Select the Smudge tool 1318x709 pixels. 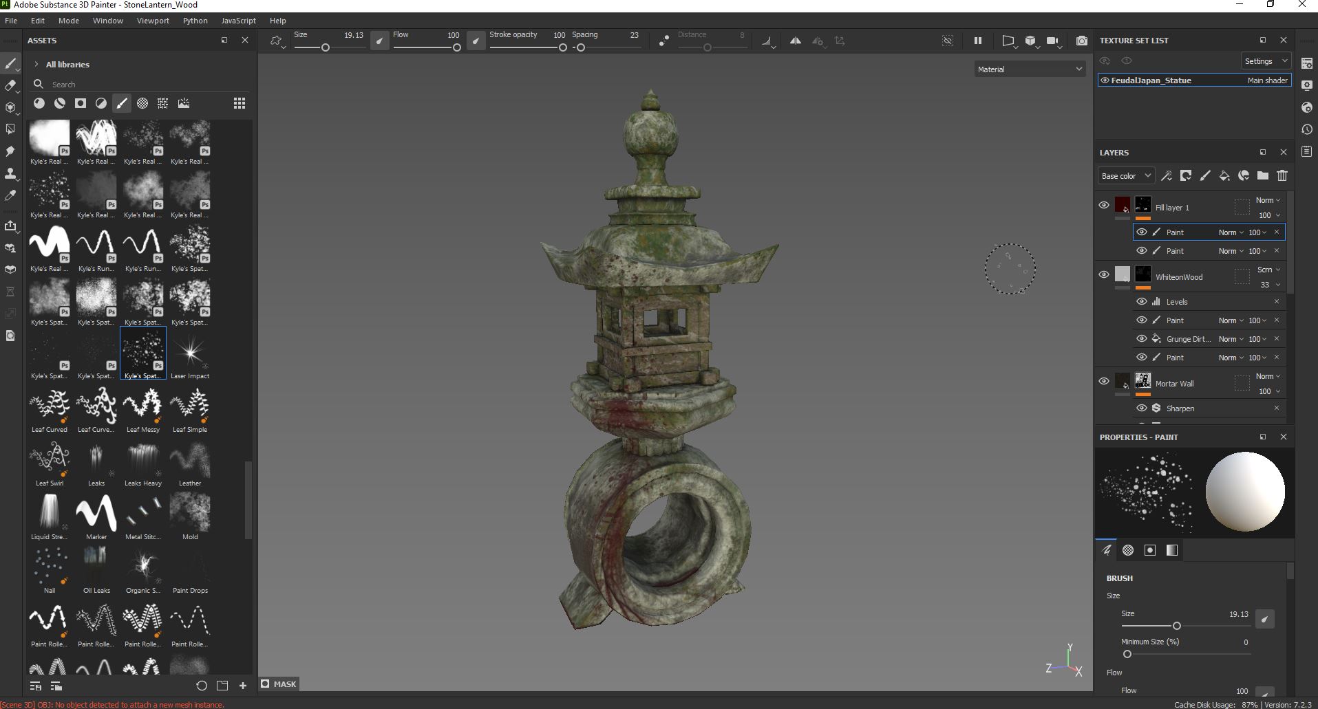coord(10,151)
